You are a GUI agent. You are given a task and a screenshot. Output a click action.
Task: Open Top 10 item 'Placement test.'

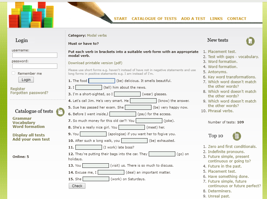(x=222, y=171)
